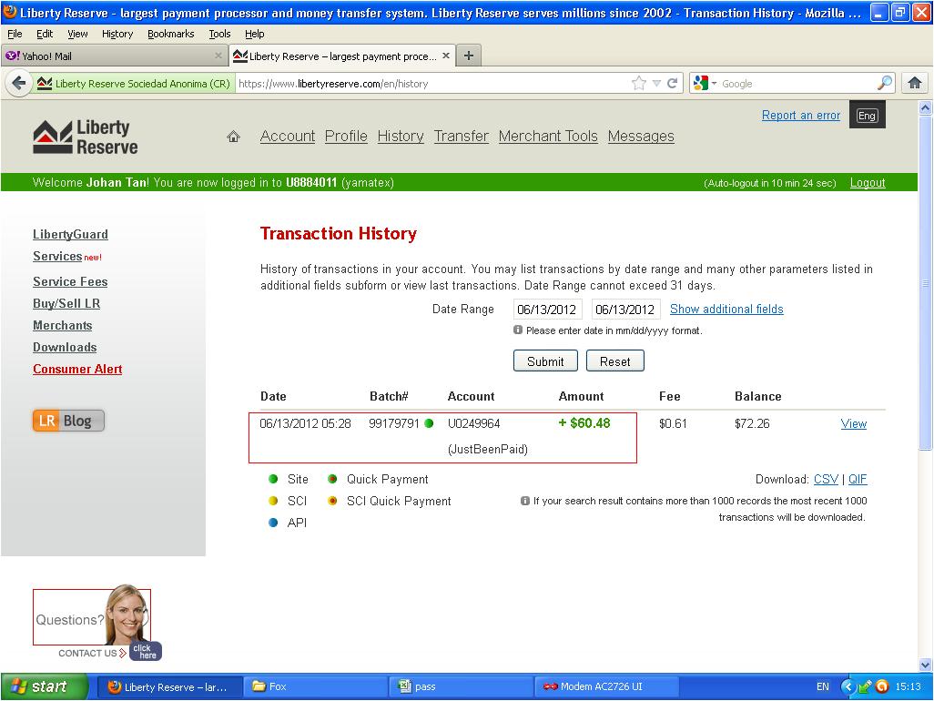934x701 pixels.
Task: Open the View menu
Action: pyautogui.click(x=77, y=34)
